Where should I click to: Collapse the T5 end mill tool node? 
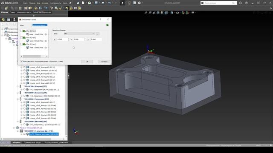tap(17, 99)
